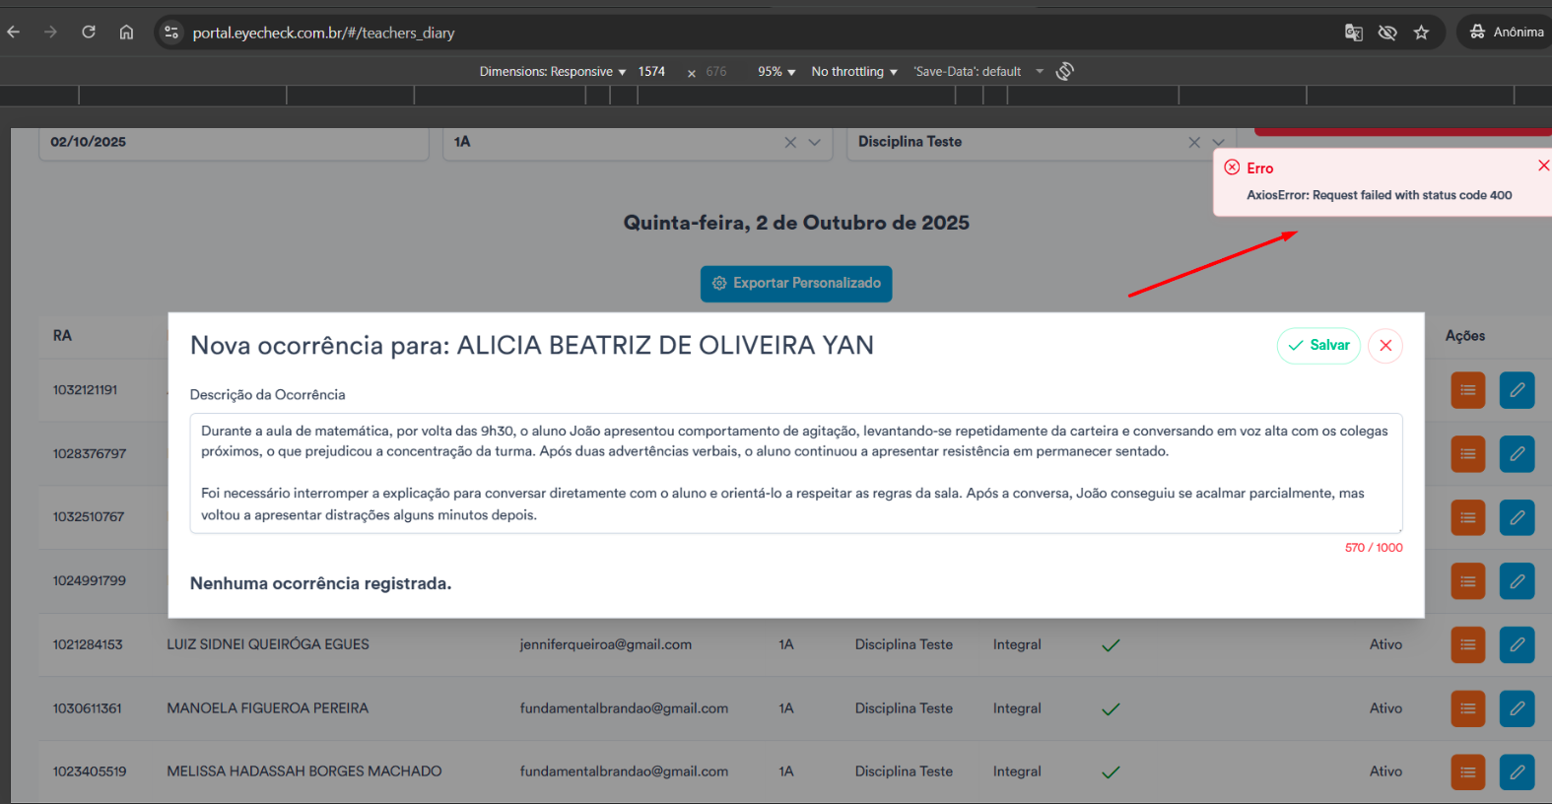Click orange occurrences icon for LUIZ SIDNEI

(1467, 644)
